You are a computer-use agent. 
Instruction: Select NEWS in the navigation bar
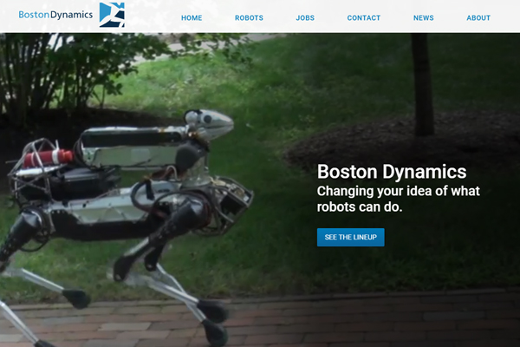coord(423,18)
